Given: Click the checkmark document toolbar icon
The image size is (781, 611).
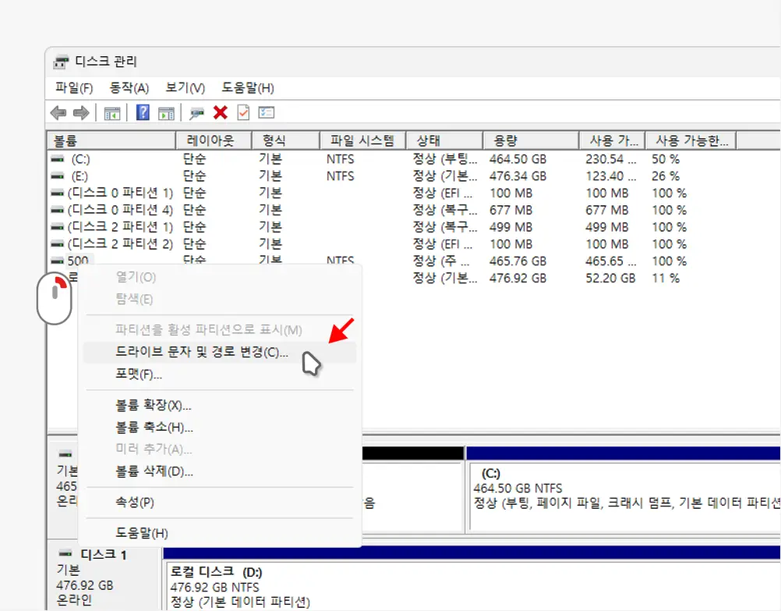Looking at the screenshot, I should 242,112.
